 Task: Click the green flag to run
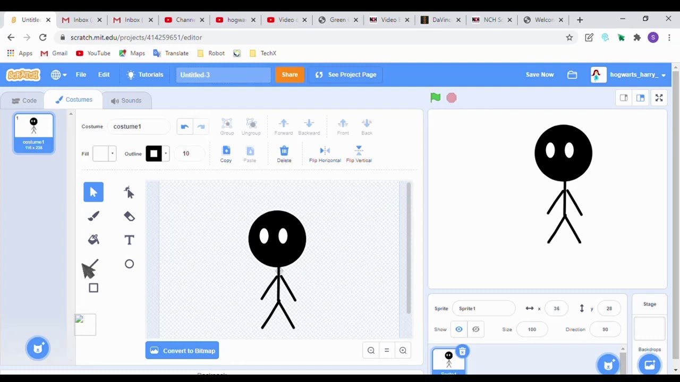coord(436,98)
